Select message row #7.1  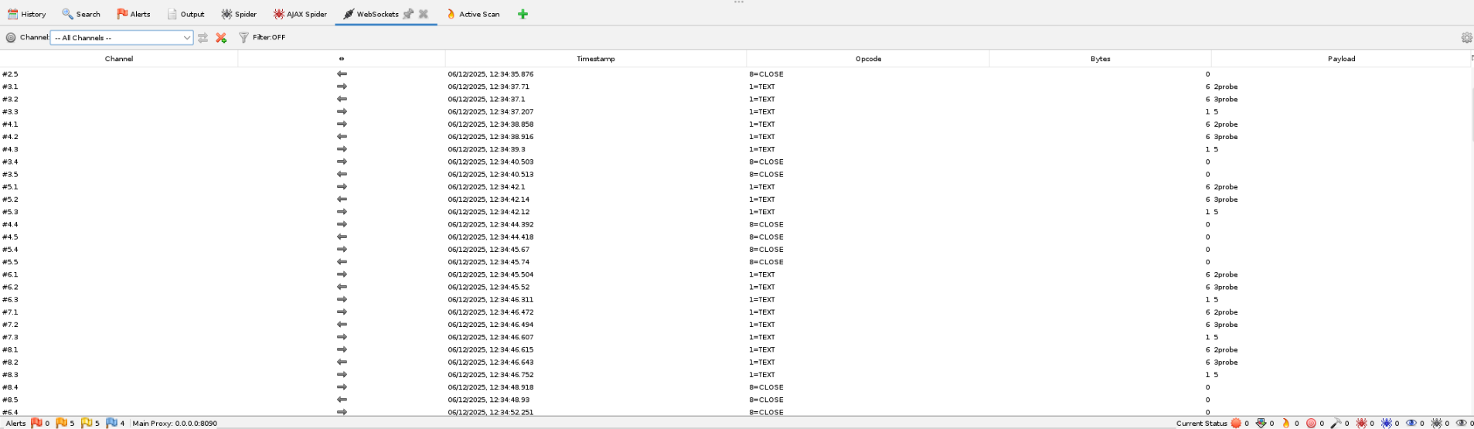735,312
